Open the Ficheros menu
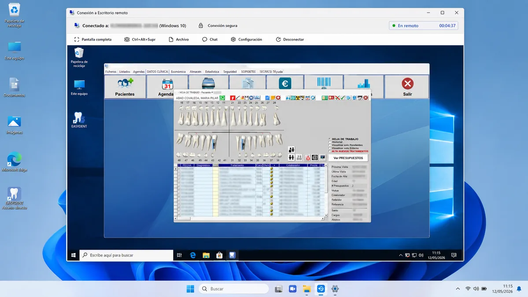This screenshot has width=528, height=297. coord(111,72)
